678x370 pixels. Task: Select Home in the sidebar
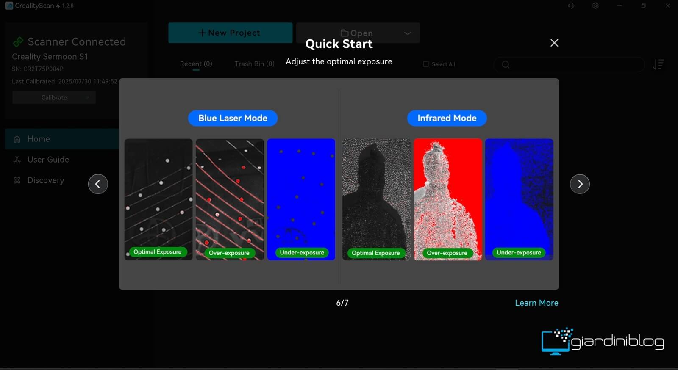click(39, 139)
